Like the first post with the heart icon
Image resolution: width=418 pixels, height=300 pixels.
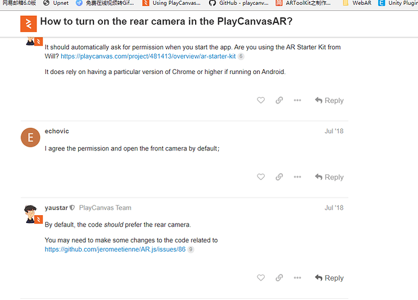coord(260,101)
